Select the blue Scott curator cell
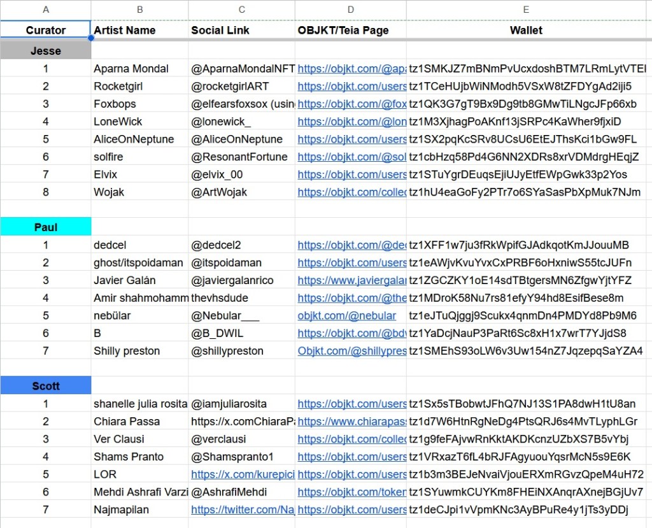Viewport: 652px width, 528px height. pos(46,386)
